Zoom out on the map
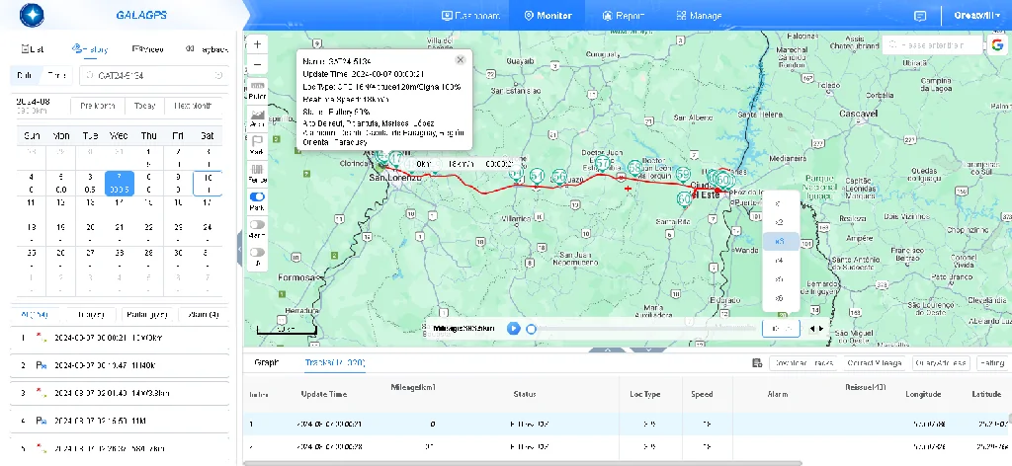 coord(257,64)
